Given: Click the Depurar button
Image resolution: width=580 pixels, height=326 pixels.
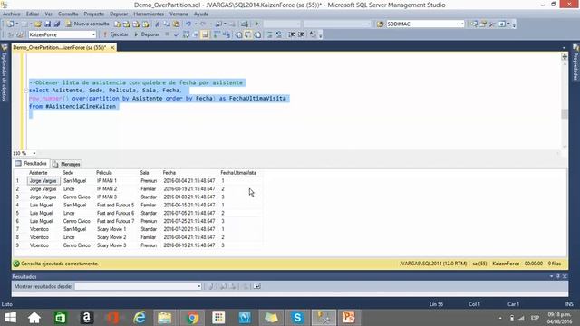Looking at the screenshot, I should coord(146,34).
